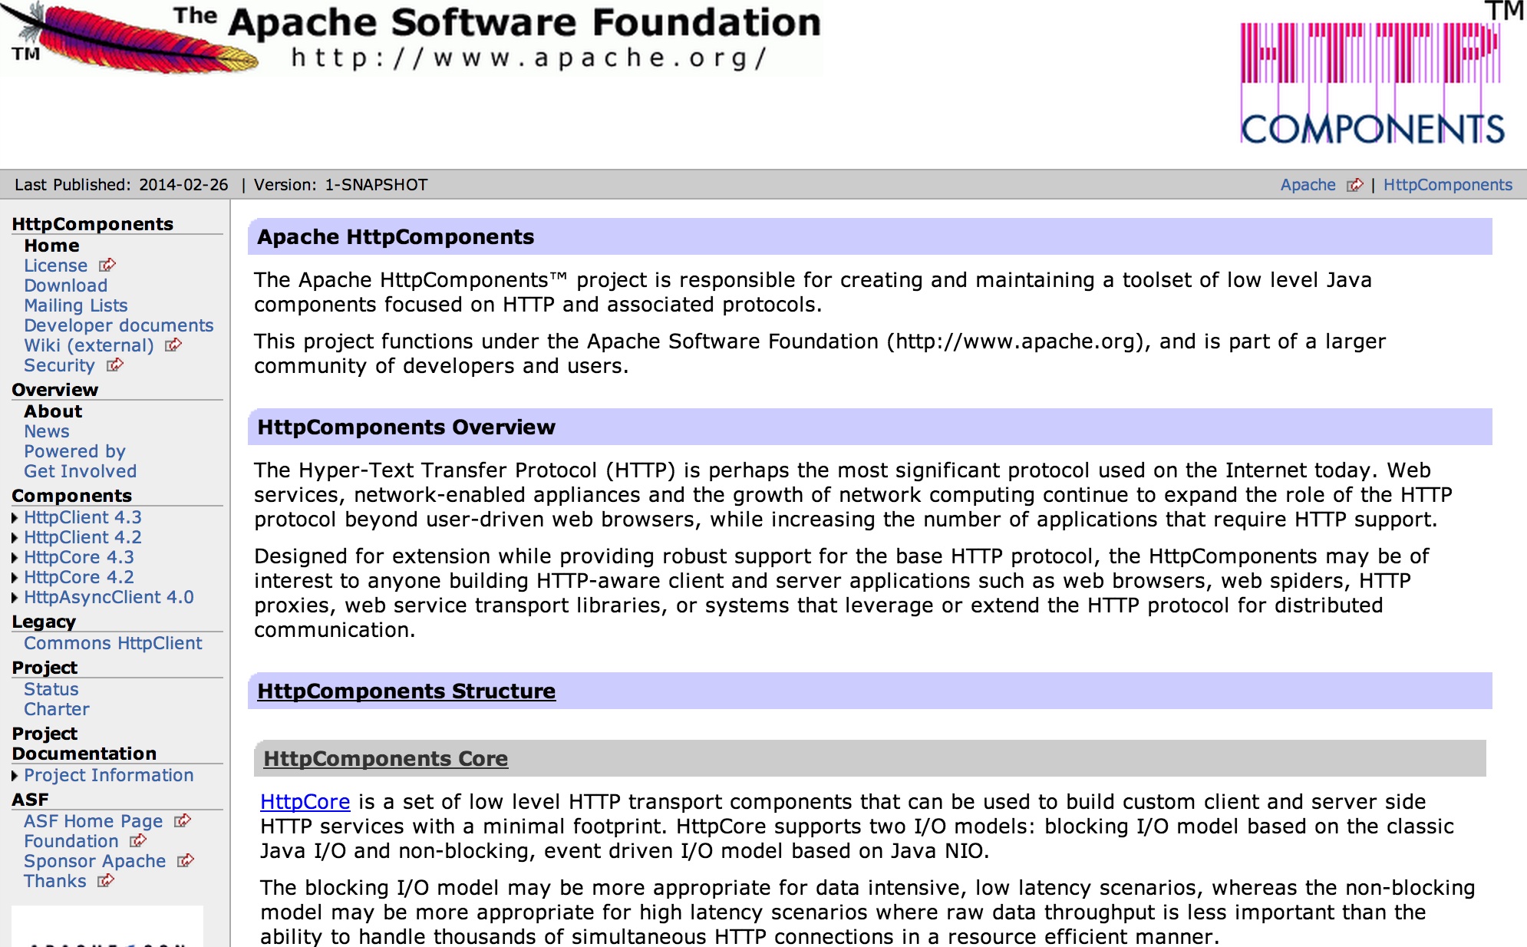Expand the HttpClient 4.3 menu arrow

pyautogui.click(x=15, y=518)
